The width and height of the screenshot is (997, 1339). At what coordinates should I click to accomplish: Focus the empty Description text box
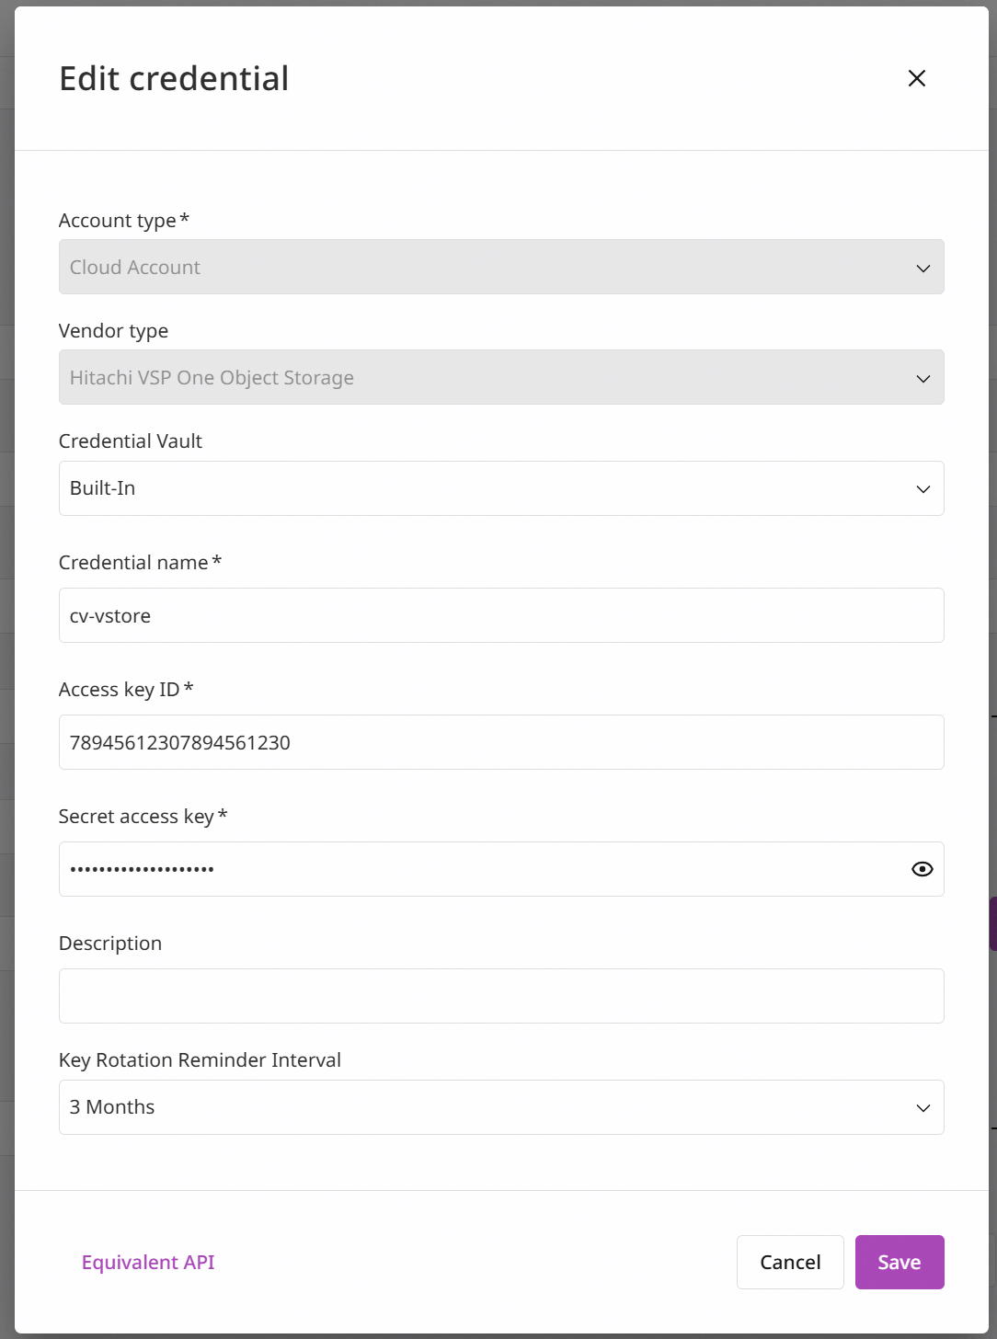pos(501,996)
